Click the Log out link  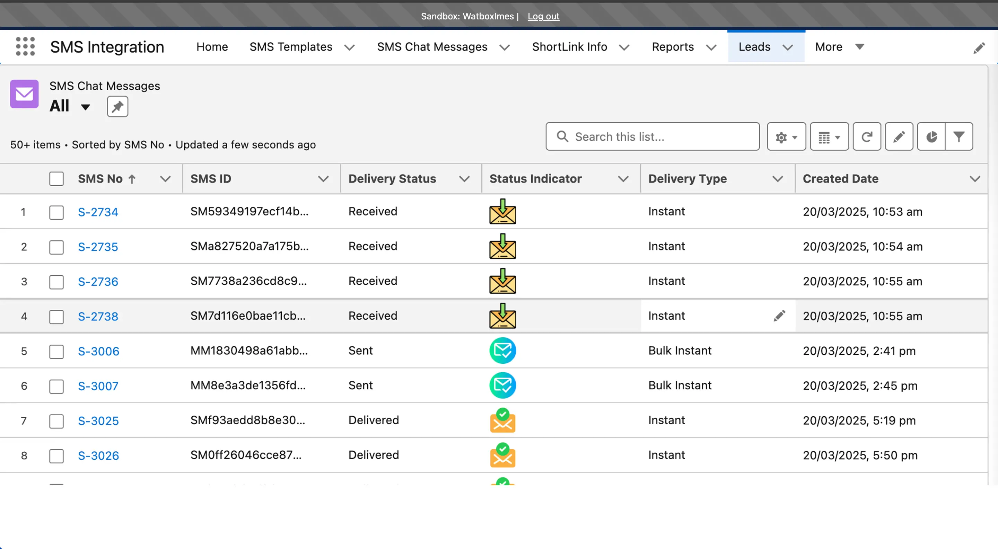click(x=544, y=16)
